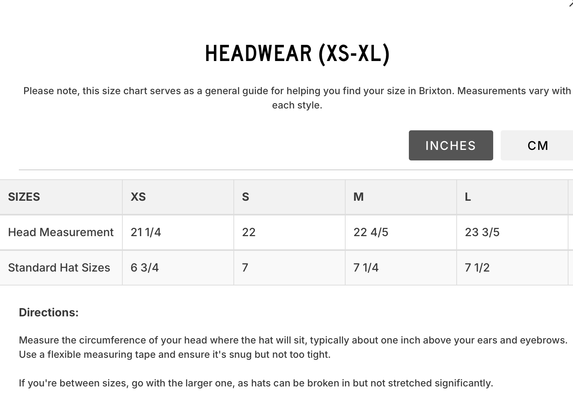
Task: Click the Standard Hat Sizes row label
Action: coord(59,268)
